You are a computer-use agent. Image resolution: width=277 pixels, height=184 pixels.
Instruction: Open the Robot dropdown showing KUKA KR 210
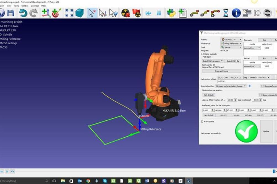[x=231, y=39]
